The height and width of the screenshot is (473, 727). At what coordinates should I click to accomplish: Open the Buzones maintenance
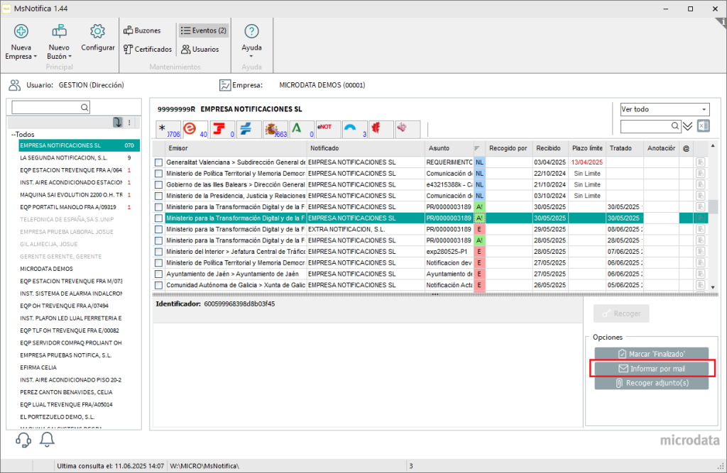click(142, 30)
